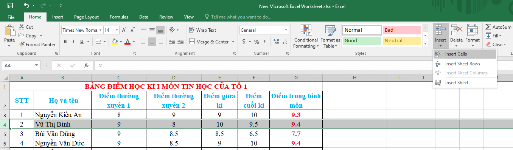Click the AutoSum sigma button
Screen dimensions: 513x150
(x=498, y=27)
